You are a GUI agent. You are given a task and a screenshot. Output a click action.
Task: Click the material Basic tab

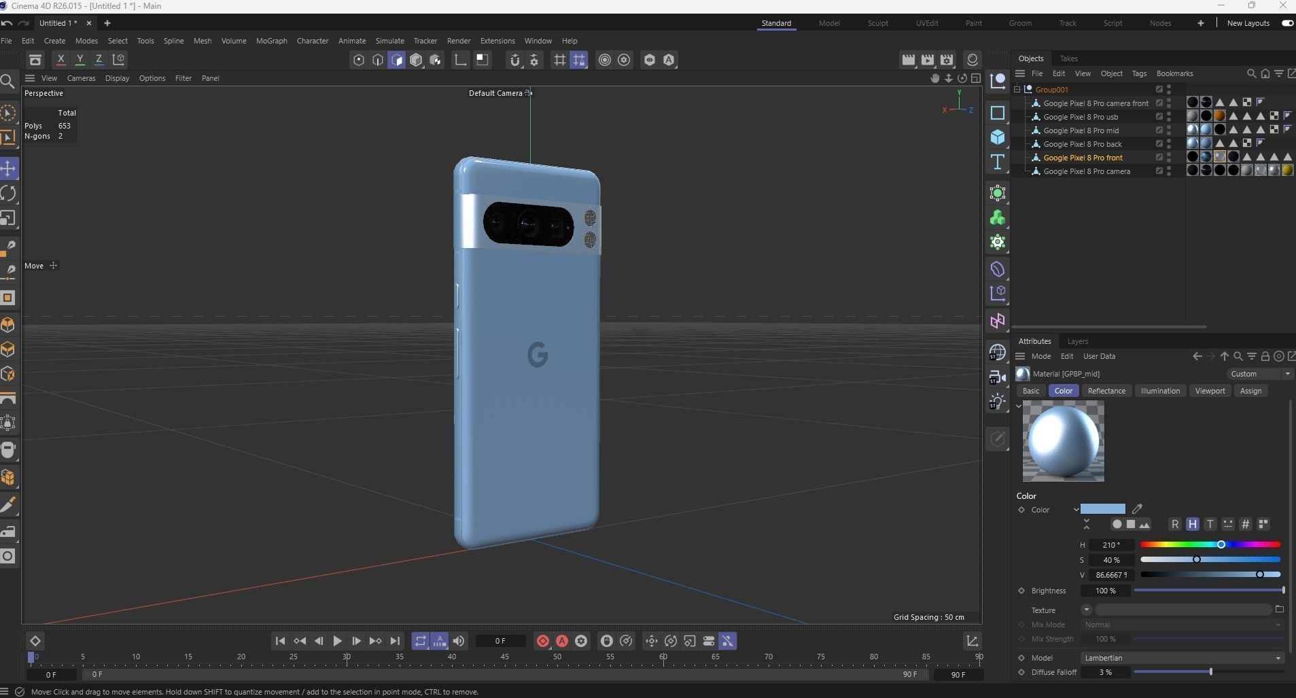tap(1031, 391)
